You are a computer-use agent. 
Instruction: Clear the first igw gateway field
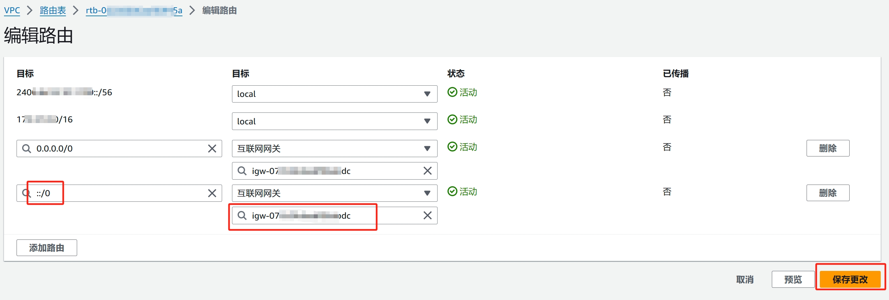click(427, 171)
